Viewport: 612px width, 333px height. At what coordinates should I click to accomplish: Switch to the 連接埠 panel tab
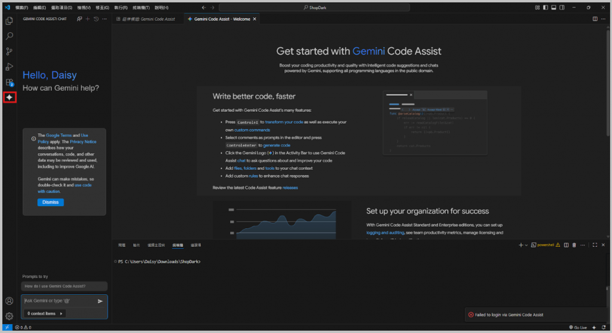pyautogui.click(x=195, y=245)
